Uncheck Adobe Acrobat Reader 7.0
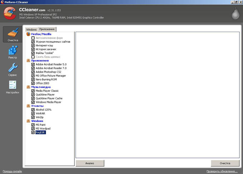The width and height of the screenshot is (243, 174). pos(33,68)
